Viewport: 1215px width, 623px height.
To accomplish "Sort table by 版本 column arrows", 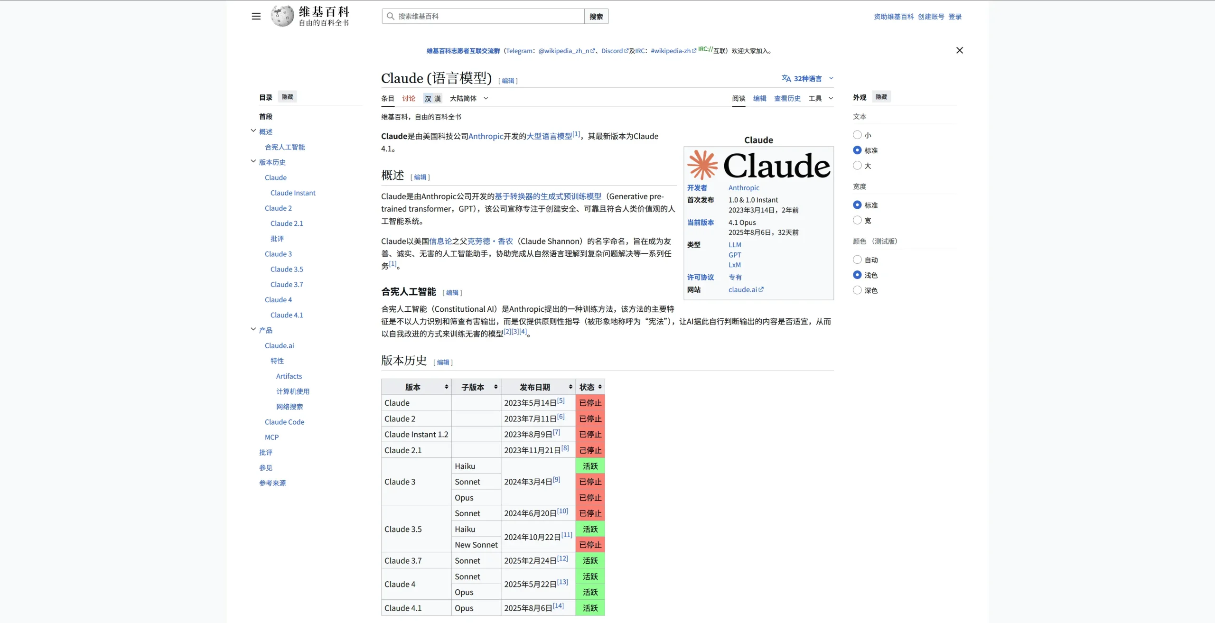I will click(446, 387).
